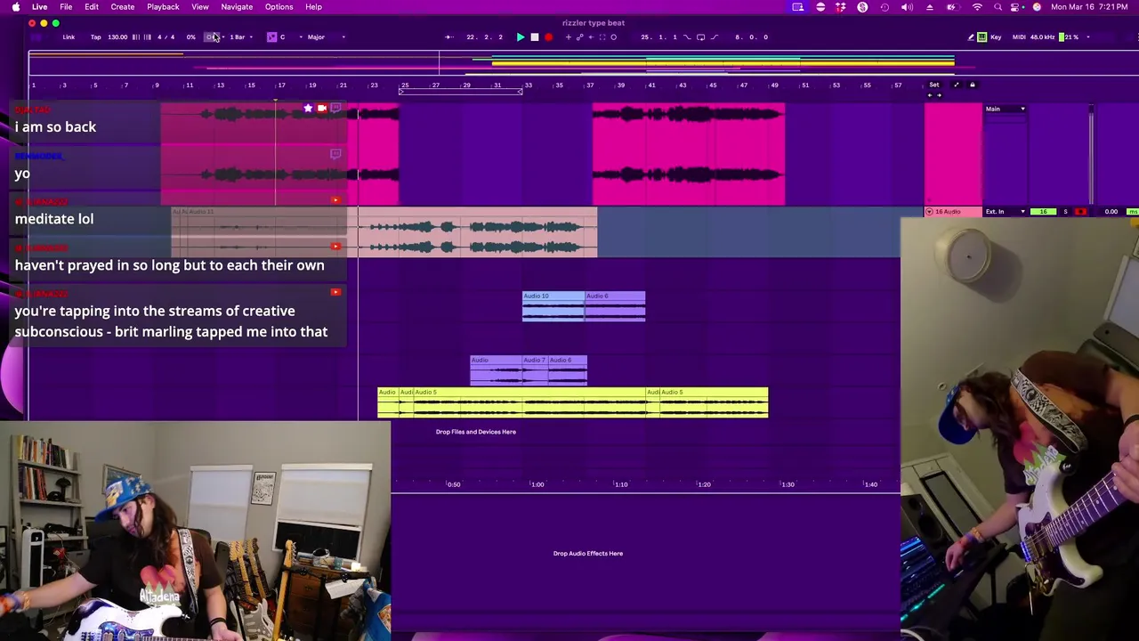
Task: Click the capture MIDI bracket icon
Action: (x=602, y=37)
